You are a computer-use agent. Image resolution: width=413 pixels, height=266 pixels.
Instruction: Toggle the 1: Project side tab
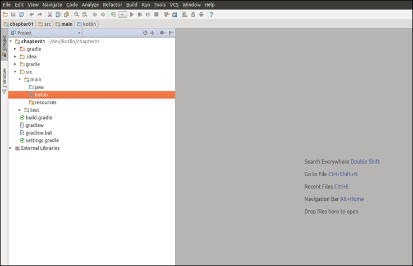4,46
